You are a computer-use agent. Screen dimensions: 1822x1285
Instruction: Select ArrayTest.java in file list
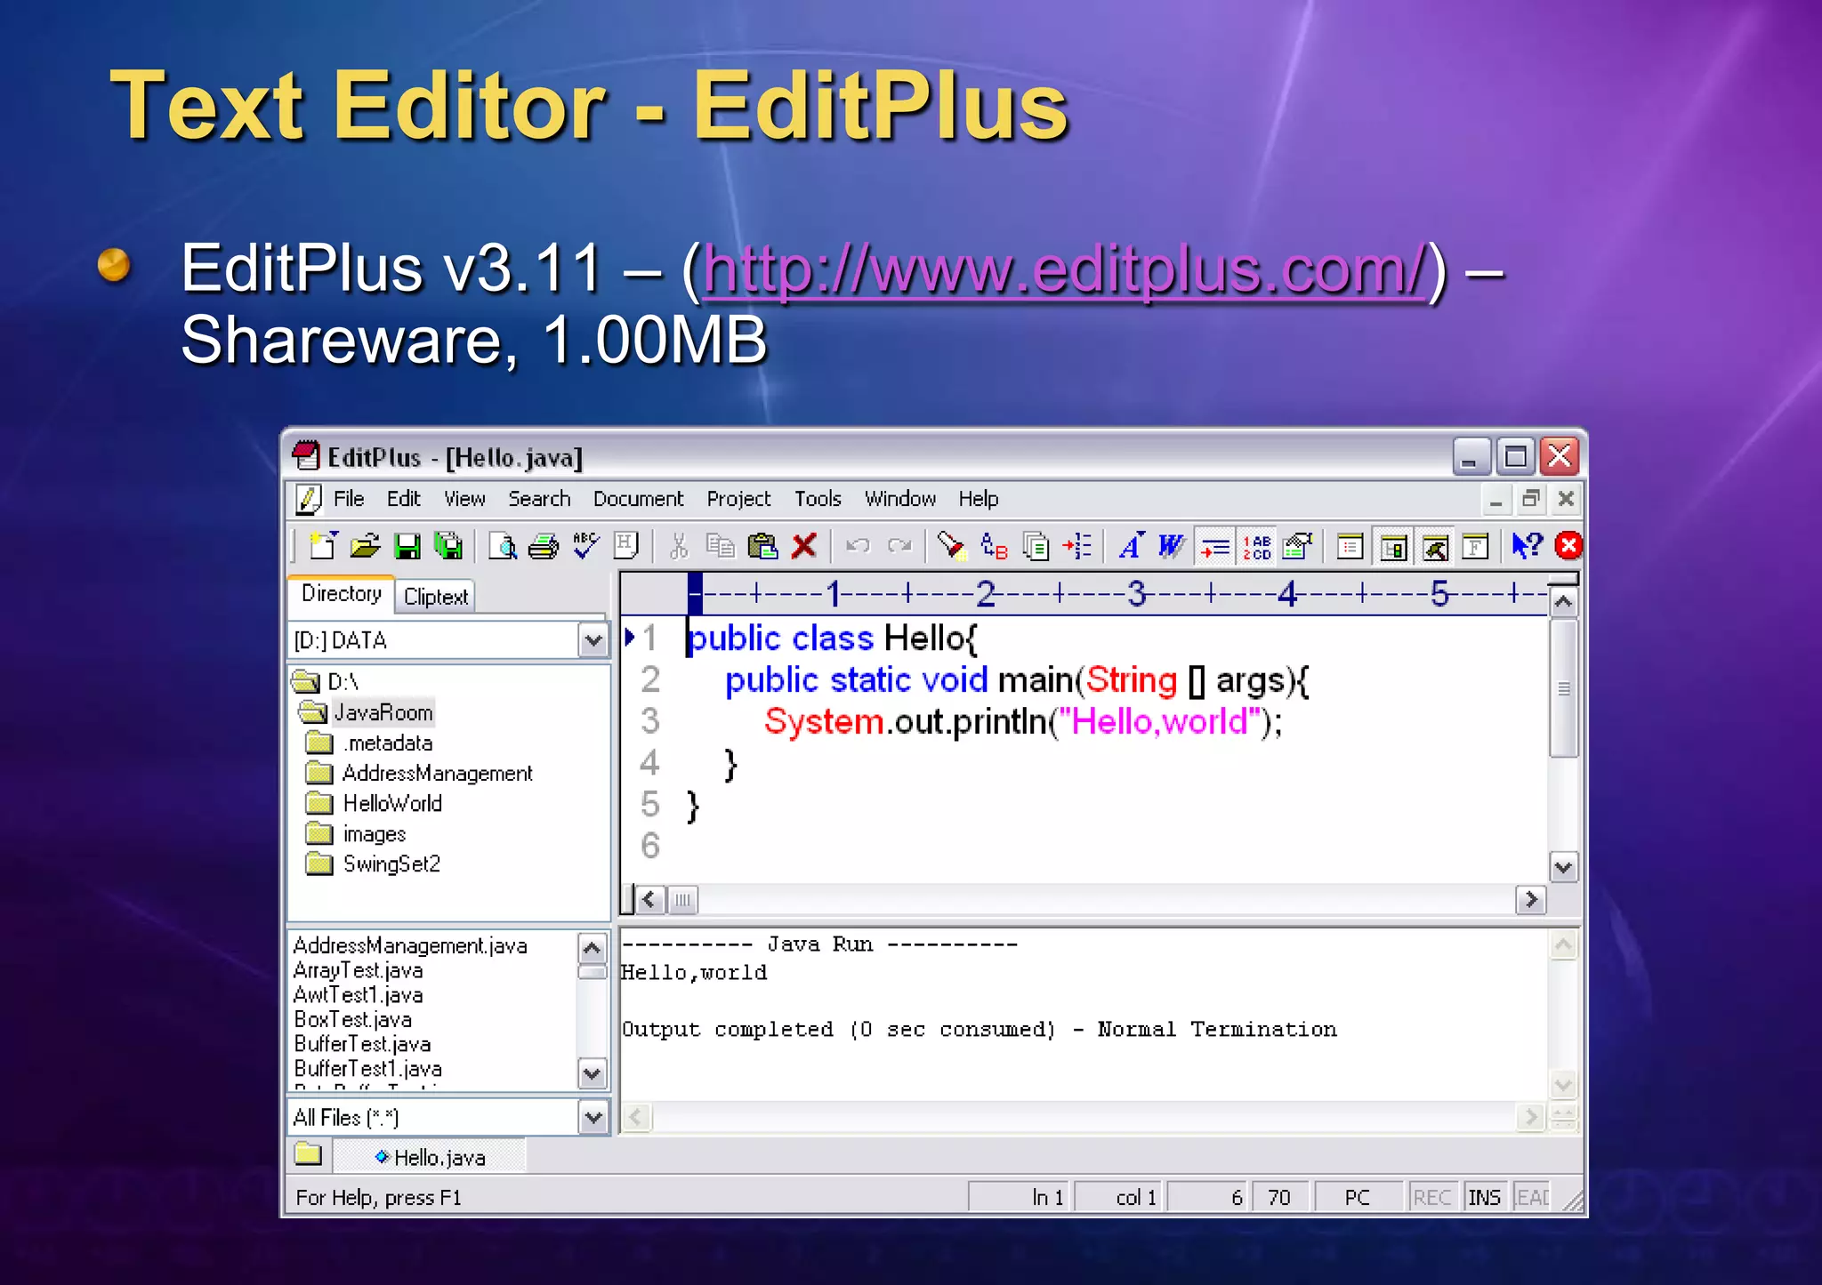(359, 970)
